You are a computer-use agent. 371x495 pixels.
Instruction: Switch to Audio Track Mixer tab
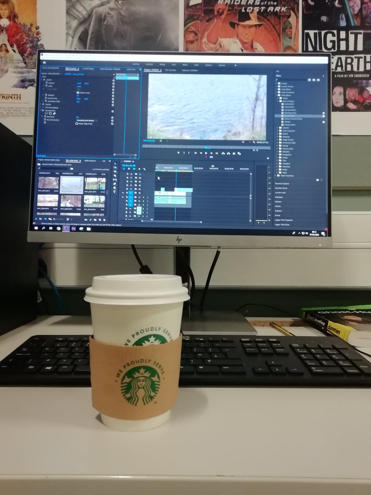pyautogui.click(x=131, y=69)
